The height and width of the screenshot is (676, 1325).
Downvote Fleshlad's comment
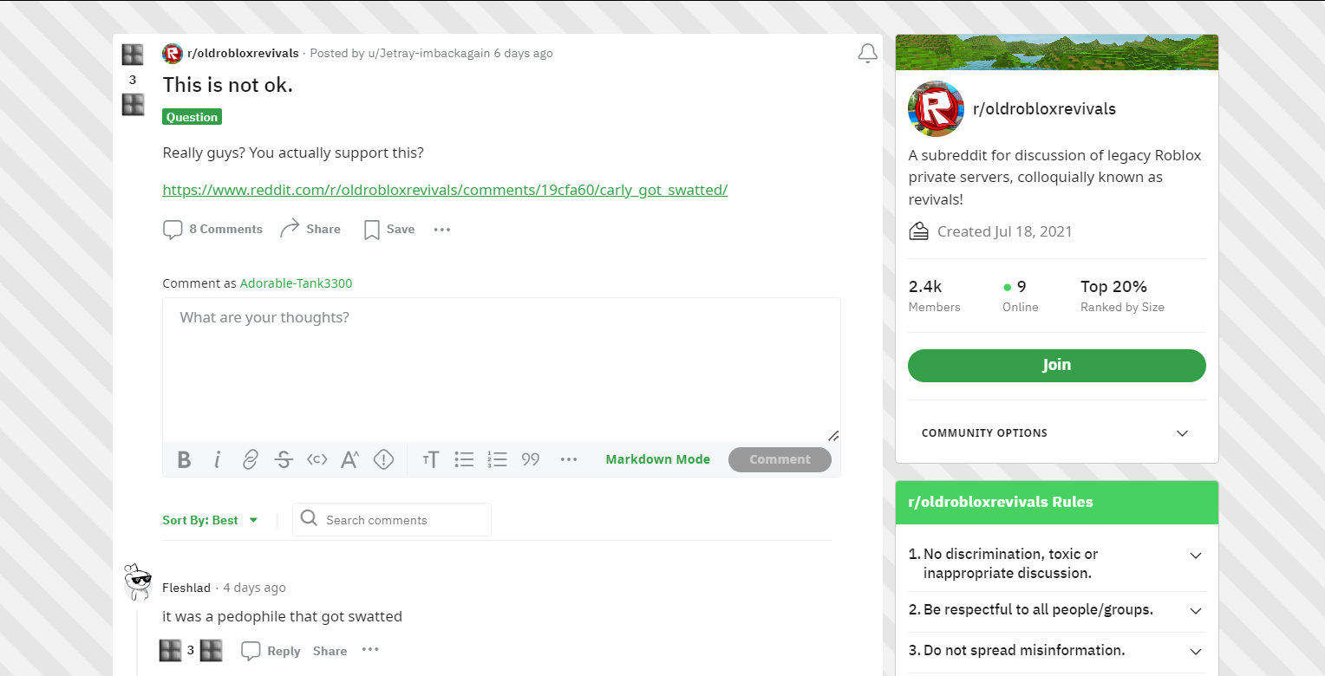212,651
